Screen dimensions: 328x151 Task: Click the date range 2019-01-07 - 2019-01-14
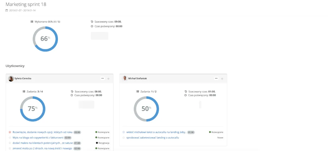coord(22,11)
